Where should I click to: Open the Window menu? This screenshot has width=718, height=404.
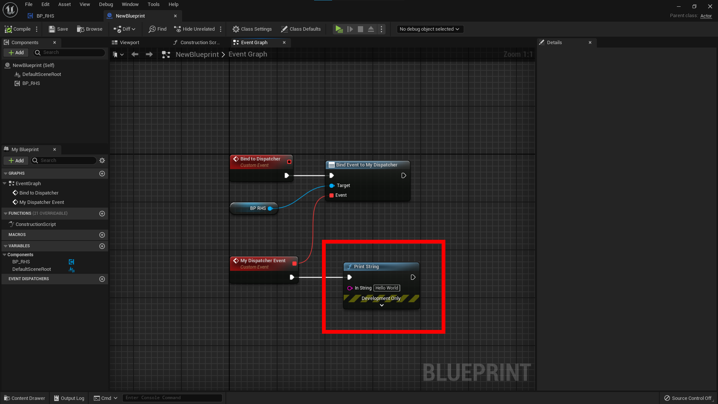(130, 4)
